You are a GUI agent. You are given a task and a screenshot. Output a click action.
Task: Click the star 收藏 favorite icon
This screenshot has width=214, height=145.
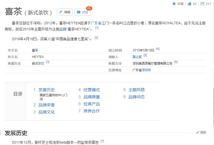pos(174,4)
